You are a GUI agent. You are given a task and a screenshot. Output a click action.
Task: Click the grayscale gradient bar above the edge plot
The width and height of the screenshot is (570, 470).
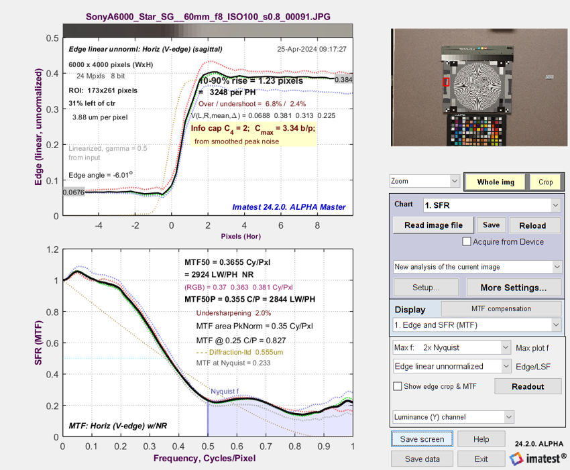pyautogui.click(x=207, y=31)
